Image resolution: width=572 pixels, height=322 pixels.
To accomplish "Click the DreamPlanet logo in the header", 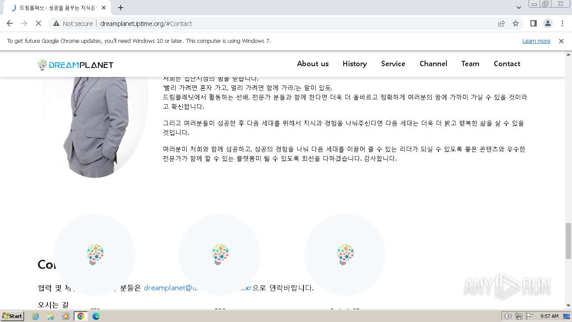I will tap(76, 65).
